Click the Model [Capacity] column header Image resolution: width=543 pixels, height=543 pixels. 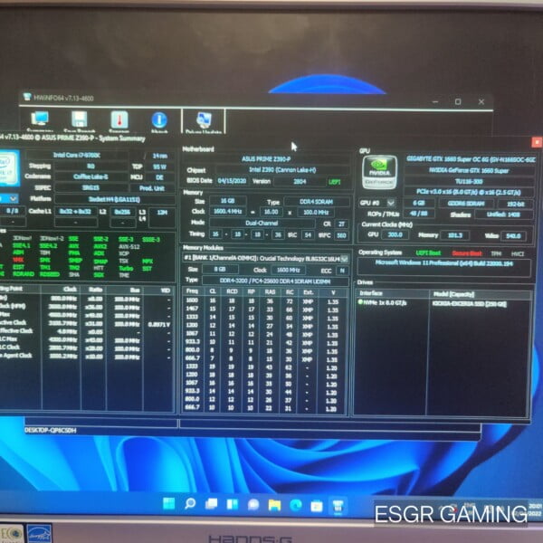point(481,294)
